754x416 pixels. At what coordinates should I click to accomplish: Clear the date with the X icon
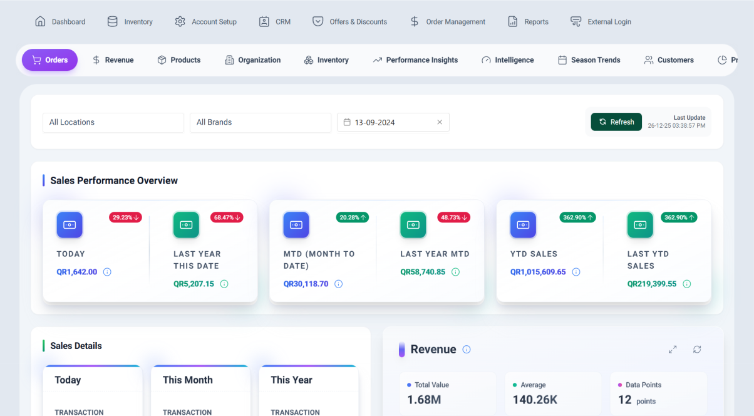click(440, 122)
